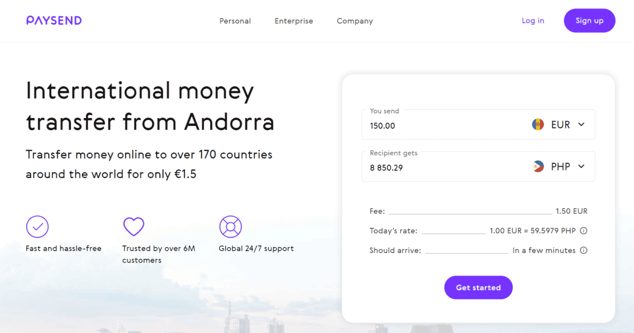The height and width of the screenshot is (333, 634).
Task: Open the Company navigation item
Action: (x=355, y=21)
